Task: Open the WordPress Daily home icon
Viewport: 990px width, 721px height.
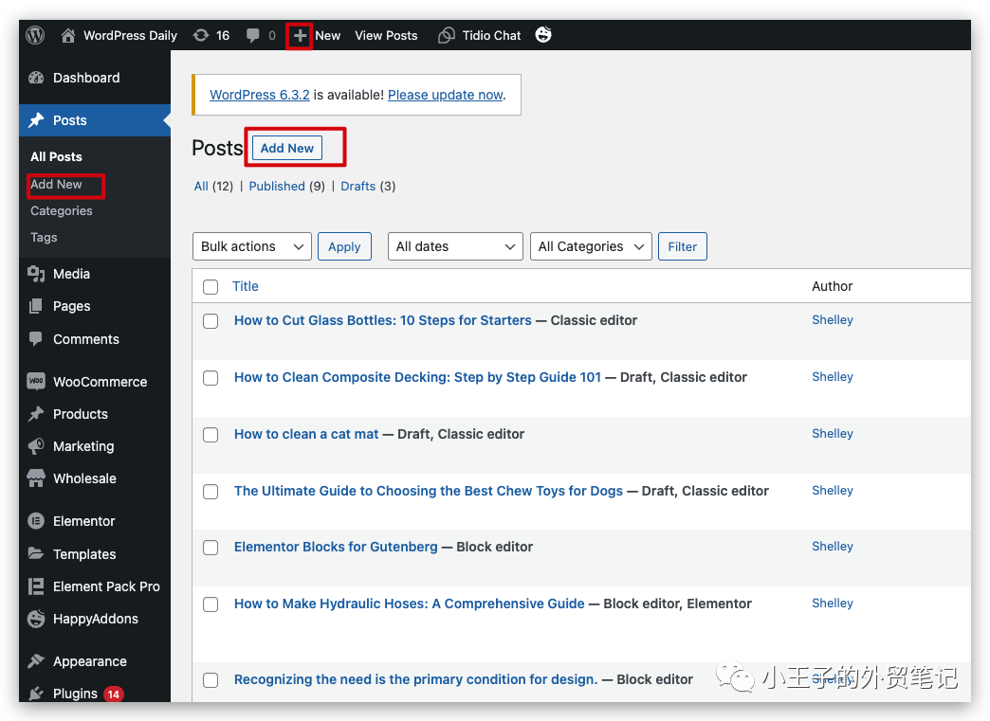Action: click(x=68, y=35)
